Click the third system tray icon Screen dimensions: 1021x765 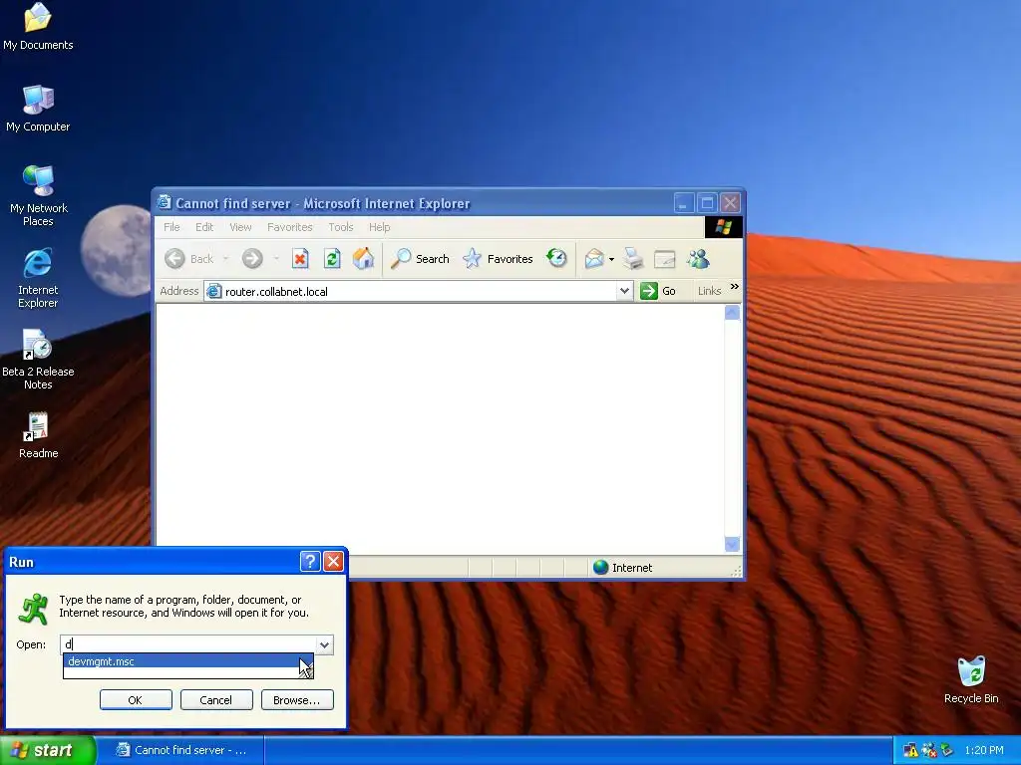tap(946, 750)
